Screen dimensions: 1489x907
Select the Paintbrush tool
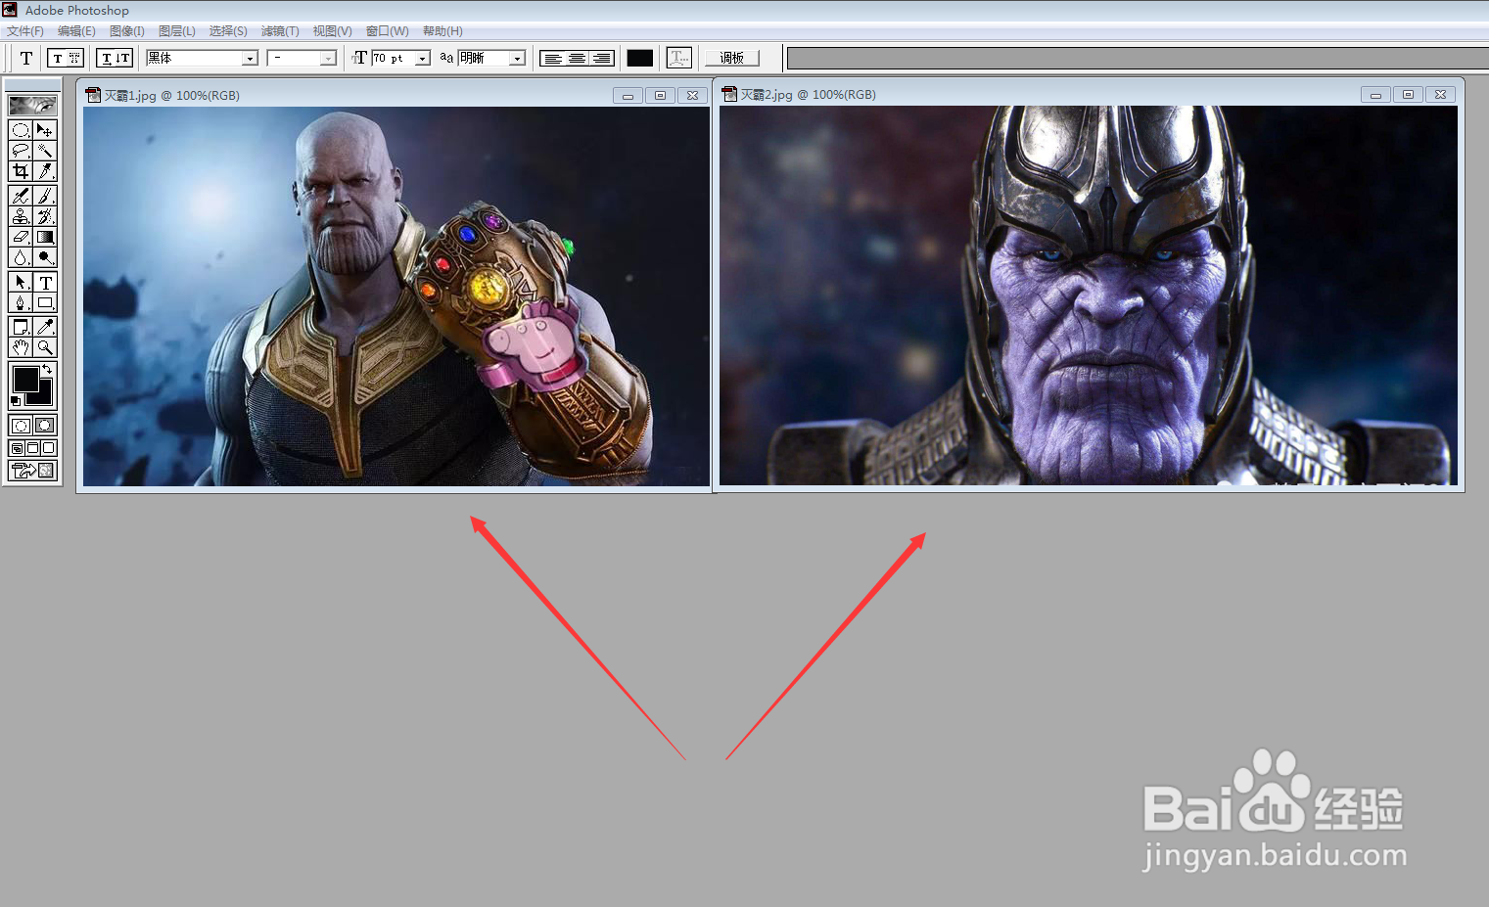tap(45, 196)
